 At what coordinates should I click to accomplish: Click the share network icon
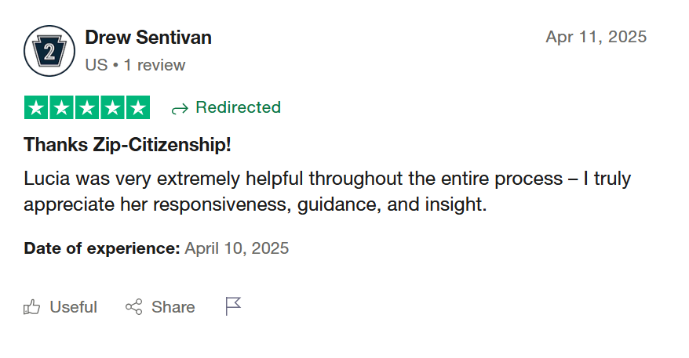click(134, 307)
